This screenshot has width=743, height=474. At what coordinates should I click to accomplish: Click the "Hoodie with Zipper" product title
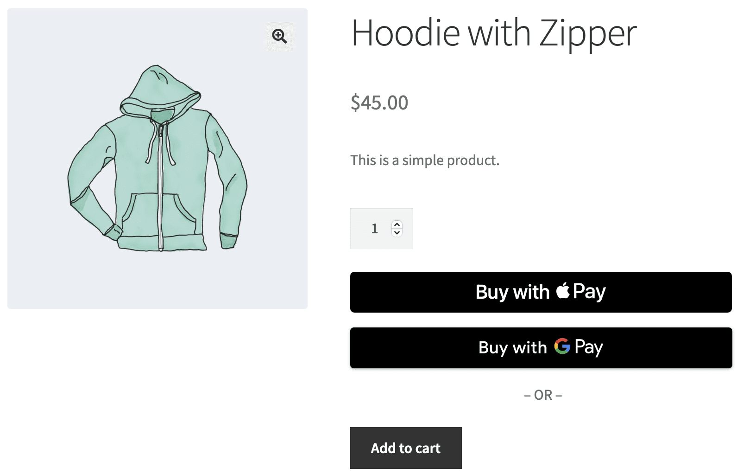494,33
